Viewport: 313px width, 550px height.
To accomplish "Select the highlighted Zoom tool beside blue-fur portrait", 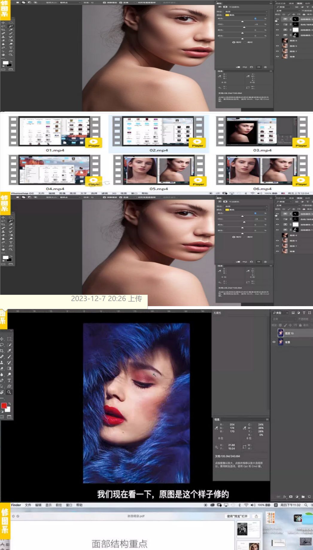I will (9, 392).
